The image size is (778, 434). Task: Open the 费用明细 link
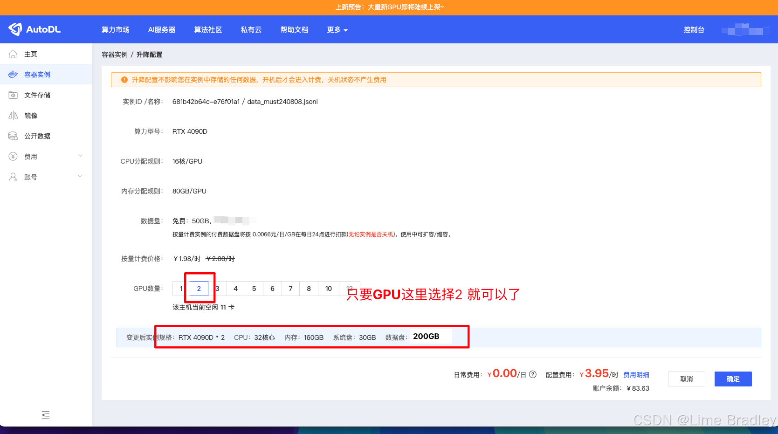[x=636, y=375]
